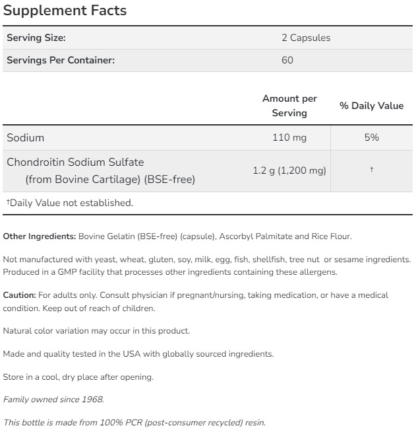The height and width of the screenshot is (432, 416).
Task: Select the Chondroitin Sodium Sulfate label
Action: pyautogui.click(x=75, y=162)
